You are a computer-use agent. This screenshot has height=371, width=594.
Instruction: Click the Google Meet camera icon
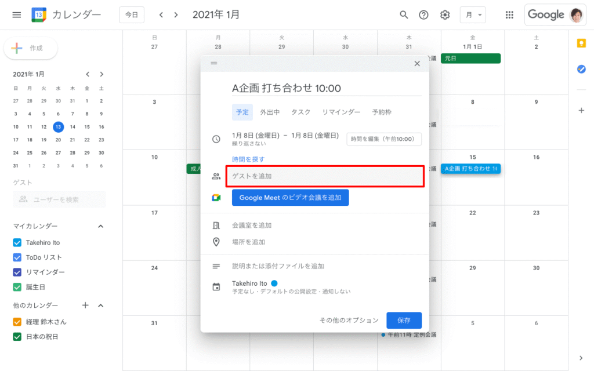216,198
